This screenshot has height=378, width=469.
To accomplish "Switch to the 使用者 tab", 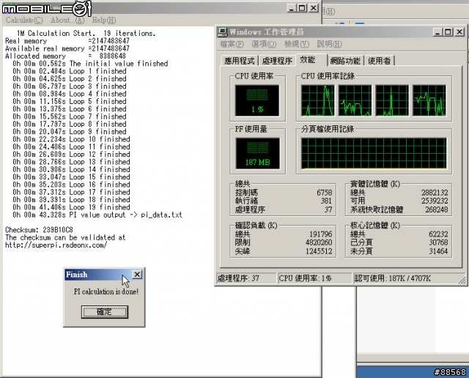I will pyautogui.click(x=380, y=61).
